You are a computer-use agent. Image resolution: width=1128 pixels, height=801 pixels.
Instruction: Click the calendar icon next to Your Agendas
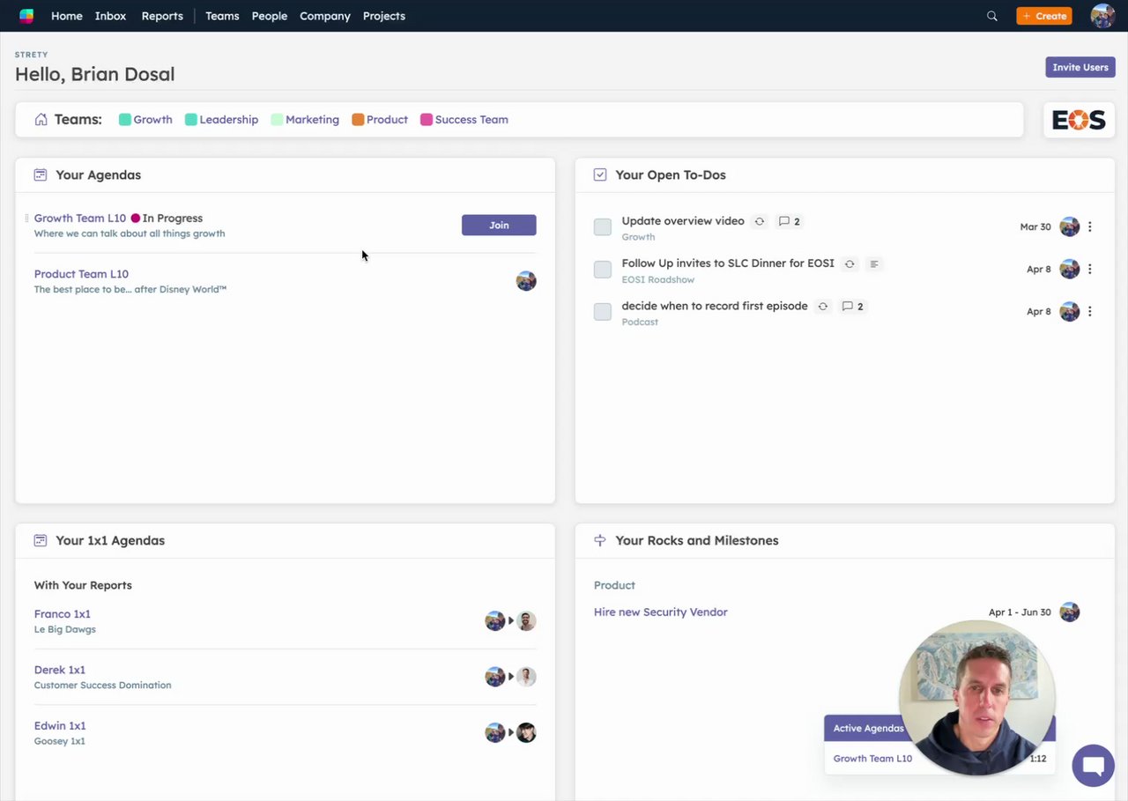tap(41, 174)
